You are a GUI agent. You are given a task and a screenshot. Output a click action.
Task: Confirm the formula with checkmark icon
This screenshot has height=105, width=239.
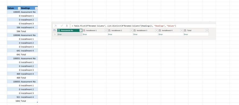pos(62,26)
